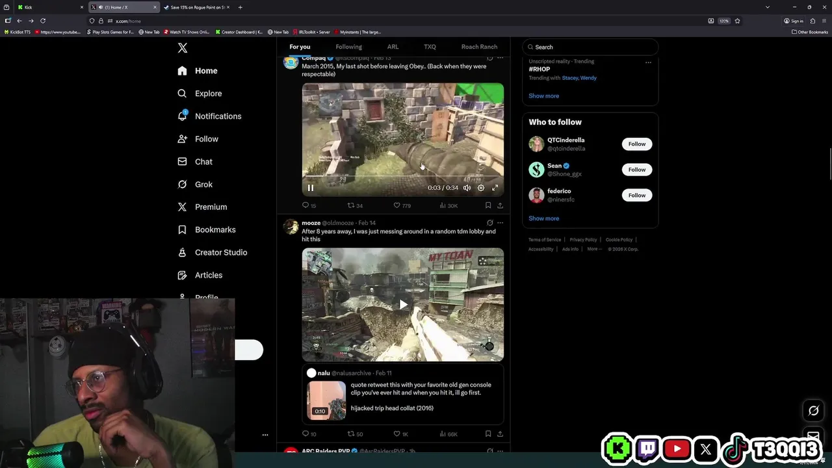Open the Terms of Service link
The image size is (832, 468).
pos(545,240)
